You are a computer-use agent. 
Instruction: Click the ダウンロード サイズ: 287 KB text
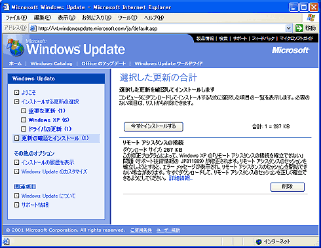153,150
